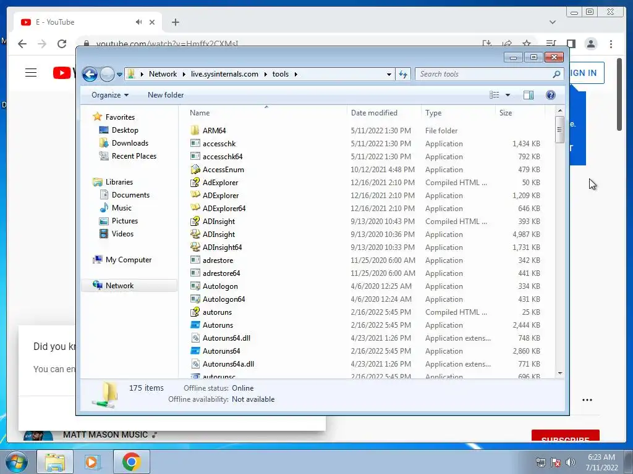The width and height of the screenshot is (633, 474).
Task: Open the Chrome tab search chevron
Action: [x=553, y=22]
